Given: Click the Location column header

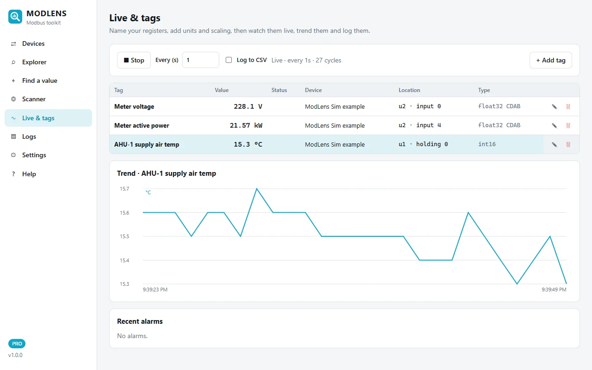Looking at the screenshot, I should pos(409,90).
